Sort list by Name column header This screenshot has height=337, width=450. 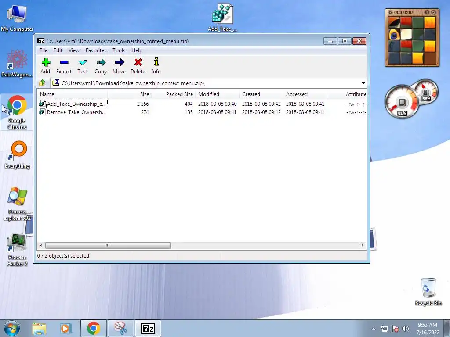(x=73, y=94)
